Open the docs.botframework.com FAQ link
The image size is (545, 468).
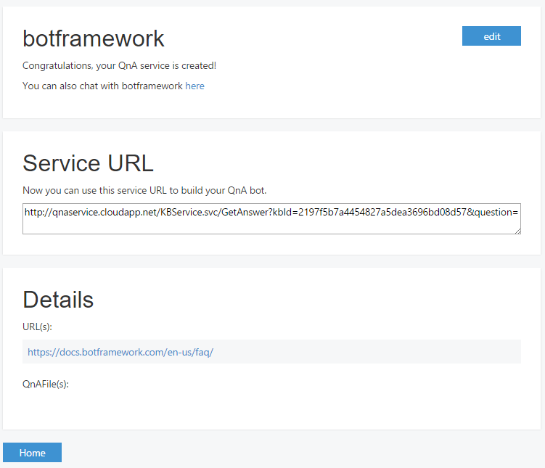(120, 352)
